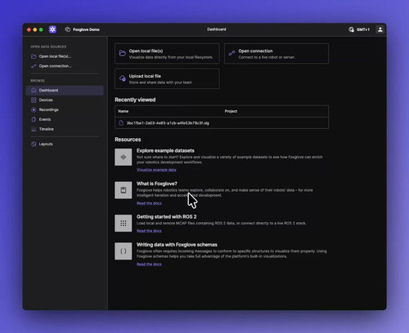Click the organization icon beside Foxglove Demo
This screenshot has height=333, width=409.
68,29
